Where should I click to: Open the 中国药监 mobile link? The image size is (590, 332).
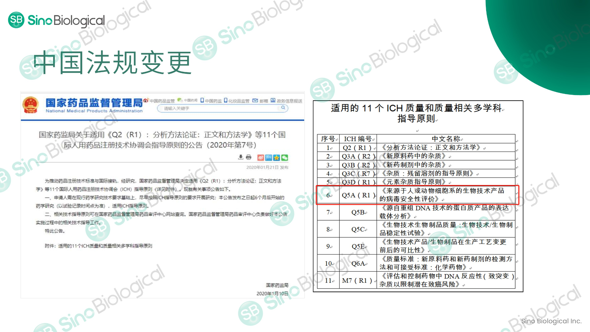(211, 101)
